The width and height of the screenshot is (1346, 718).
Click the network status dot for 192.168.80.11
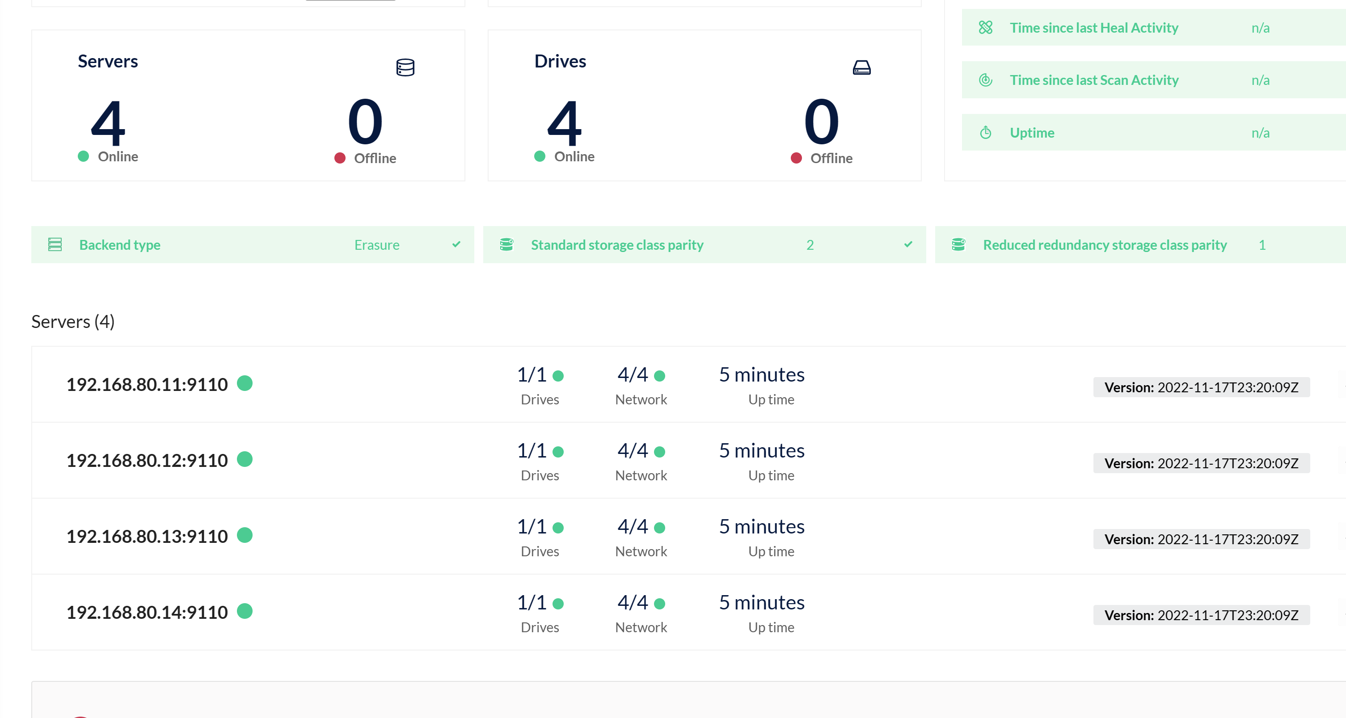tap(659, 376)
